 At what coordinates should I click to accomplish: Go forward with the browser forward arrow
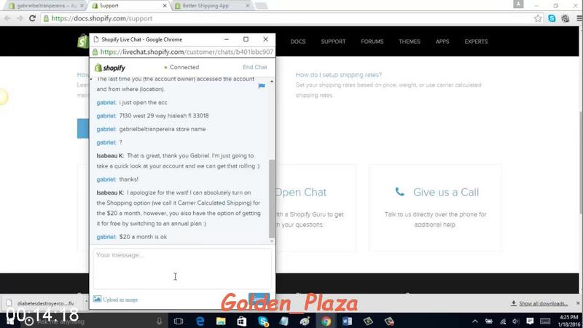pos(20,18)
